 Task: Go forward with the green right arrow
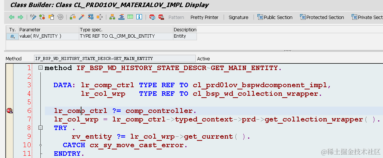(21, 17)
